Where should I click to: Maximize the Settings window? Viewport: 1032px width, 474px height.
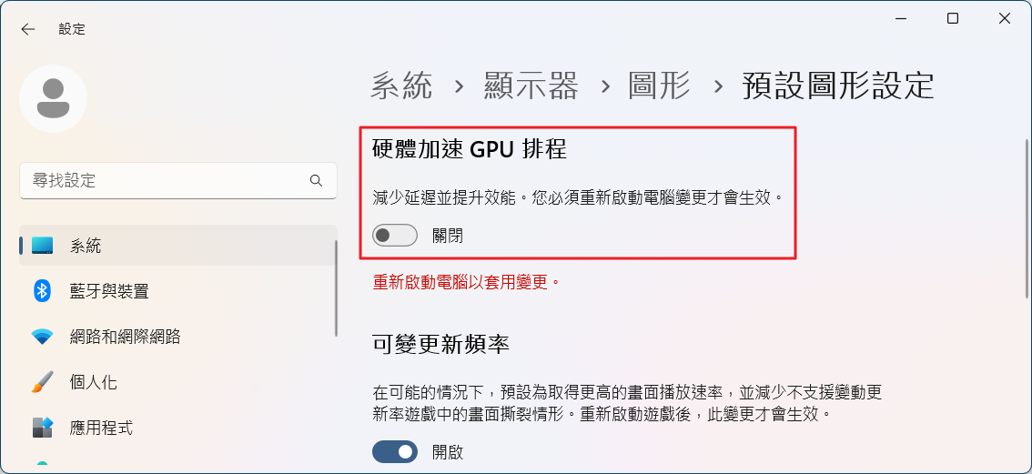tap(953, 18)
